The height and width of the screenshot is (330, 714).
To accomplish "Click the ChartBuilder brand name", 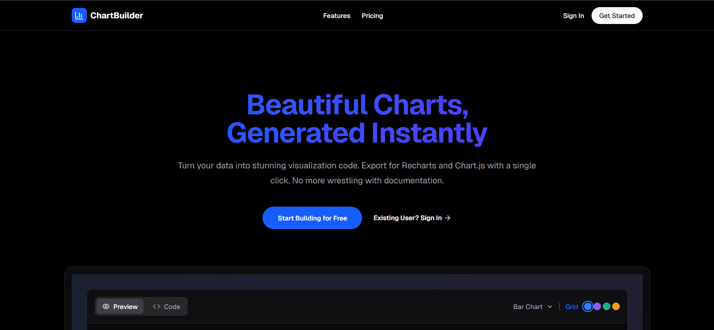I will (116, 15).
